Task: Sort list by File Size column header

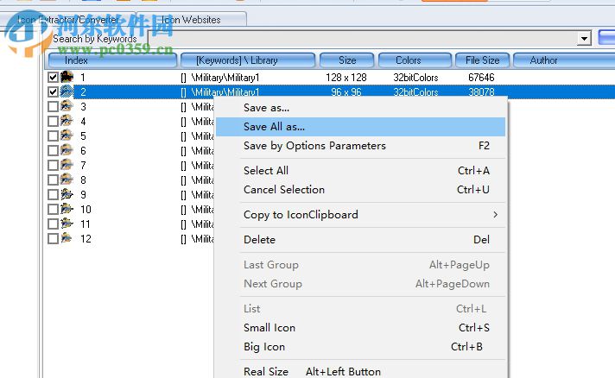Action: 482,60
